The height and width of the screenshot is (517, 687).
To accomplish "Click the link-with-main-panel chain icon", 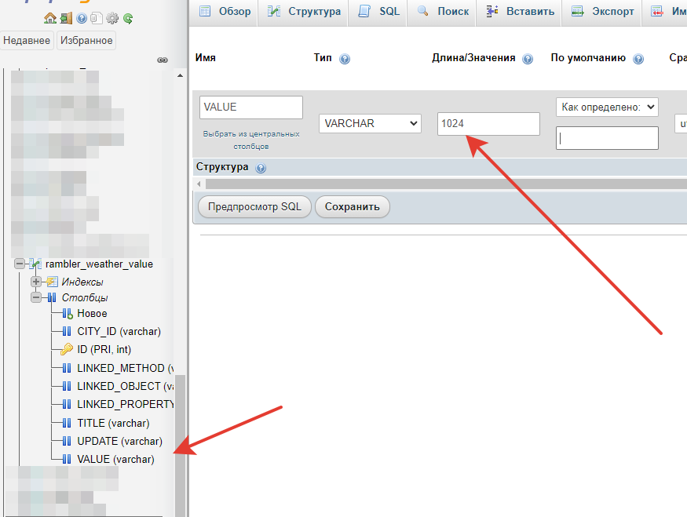I will tap(163, 60).
